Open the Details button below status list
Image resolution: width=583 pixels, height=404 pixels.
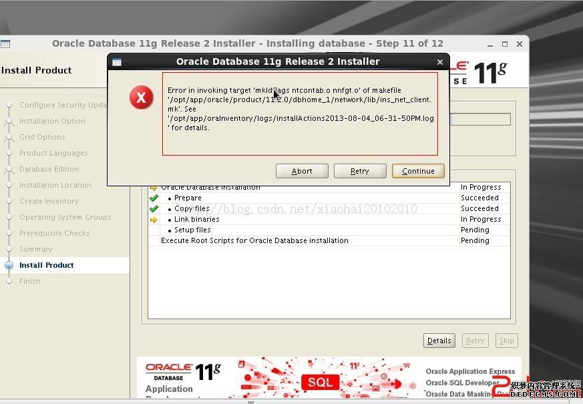click(439, 341)
